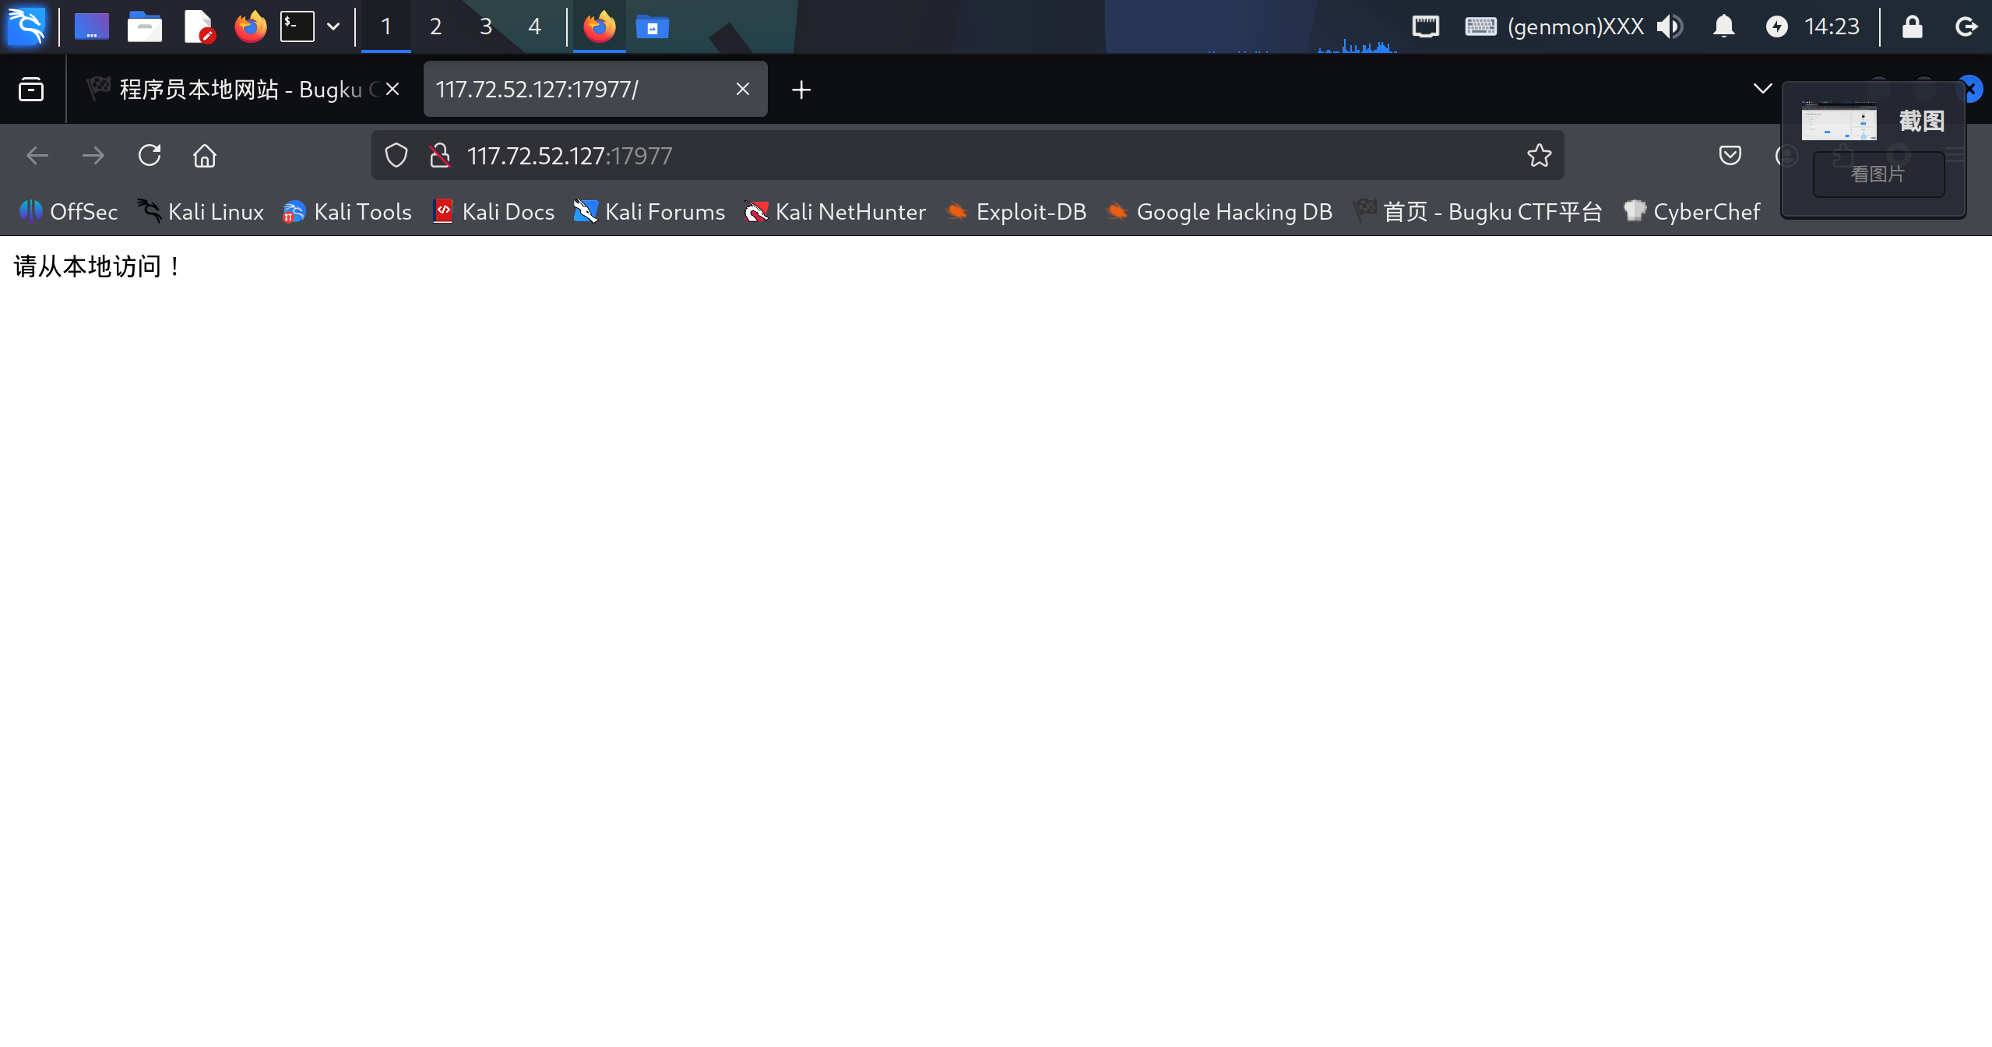Click the insecure connection padlock icon
Image resolution: width=1992 pixels, height=1047 pixels.
pos(440,156)
